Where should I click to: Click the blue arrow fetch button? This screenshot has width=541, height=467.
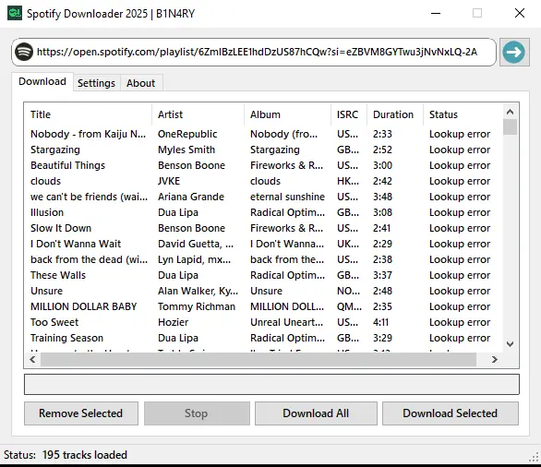tap(514, 52)
